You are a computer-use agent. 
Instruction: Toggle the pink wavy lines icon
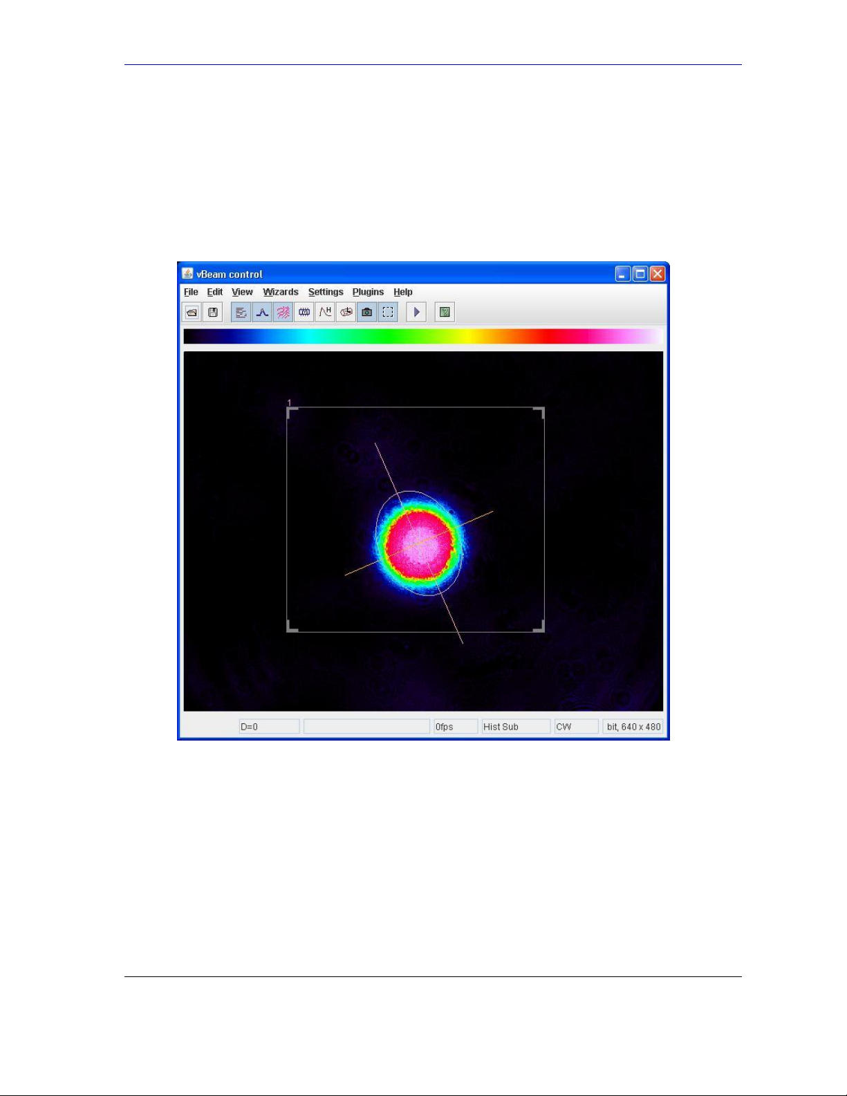pos(283,313)
